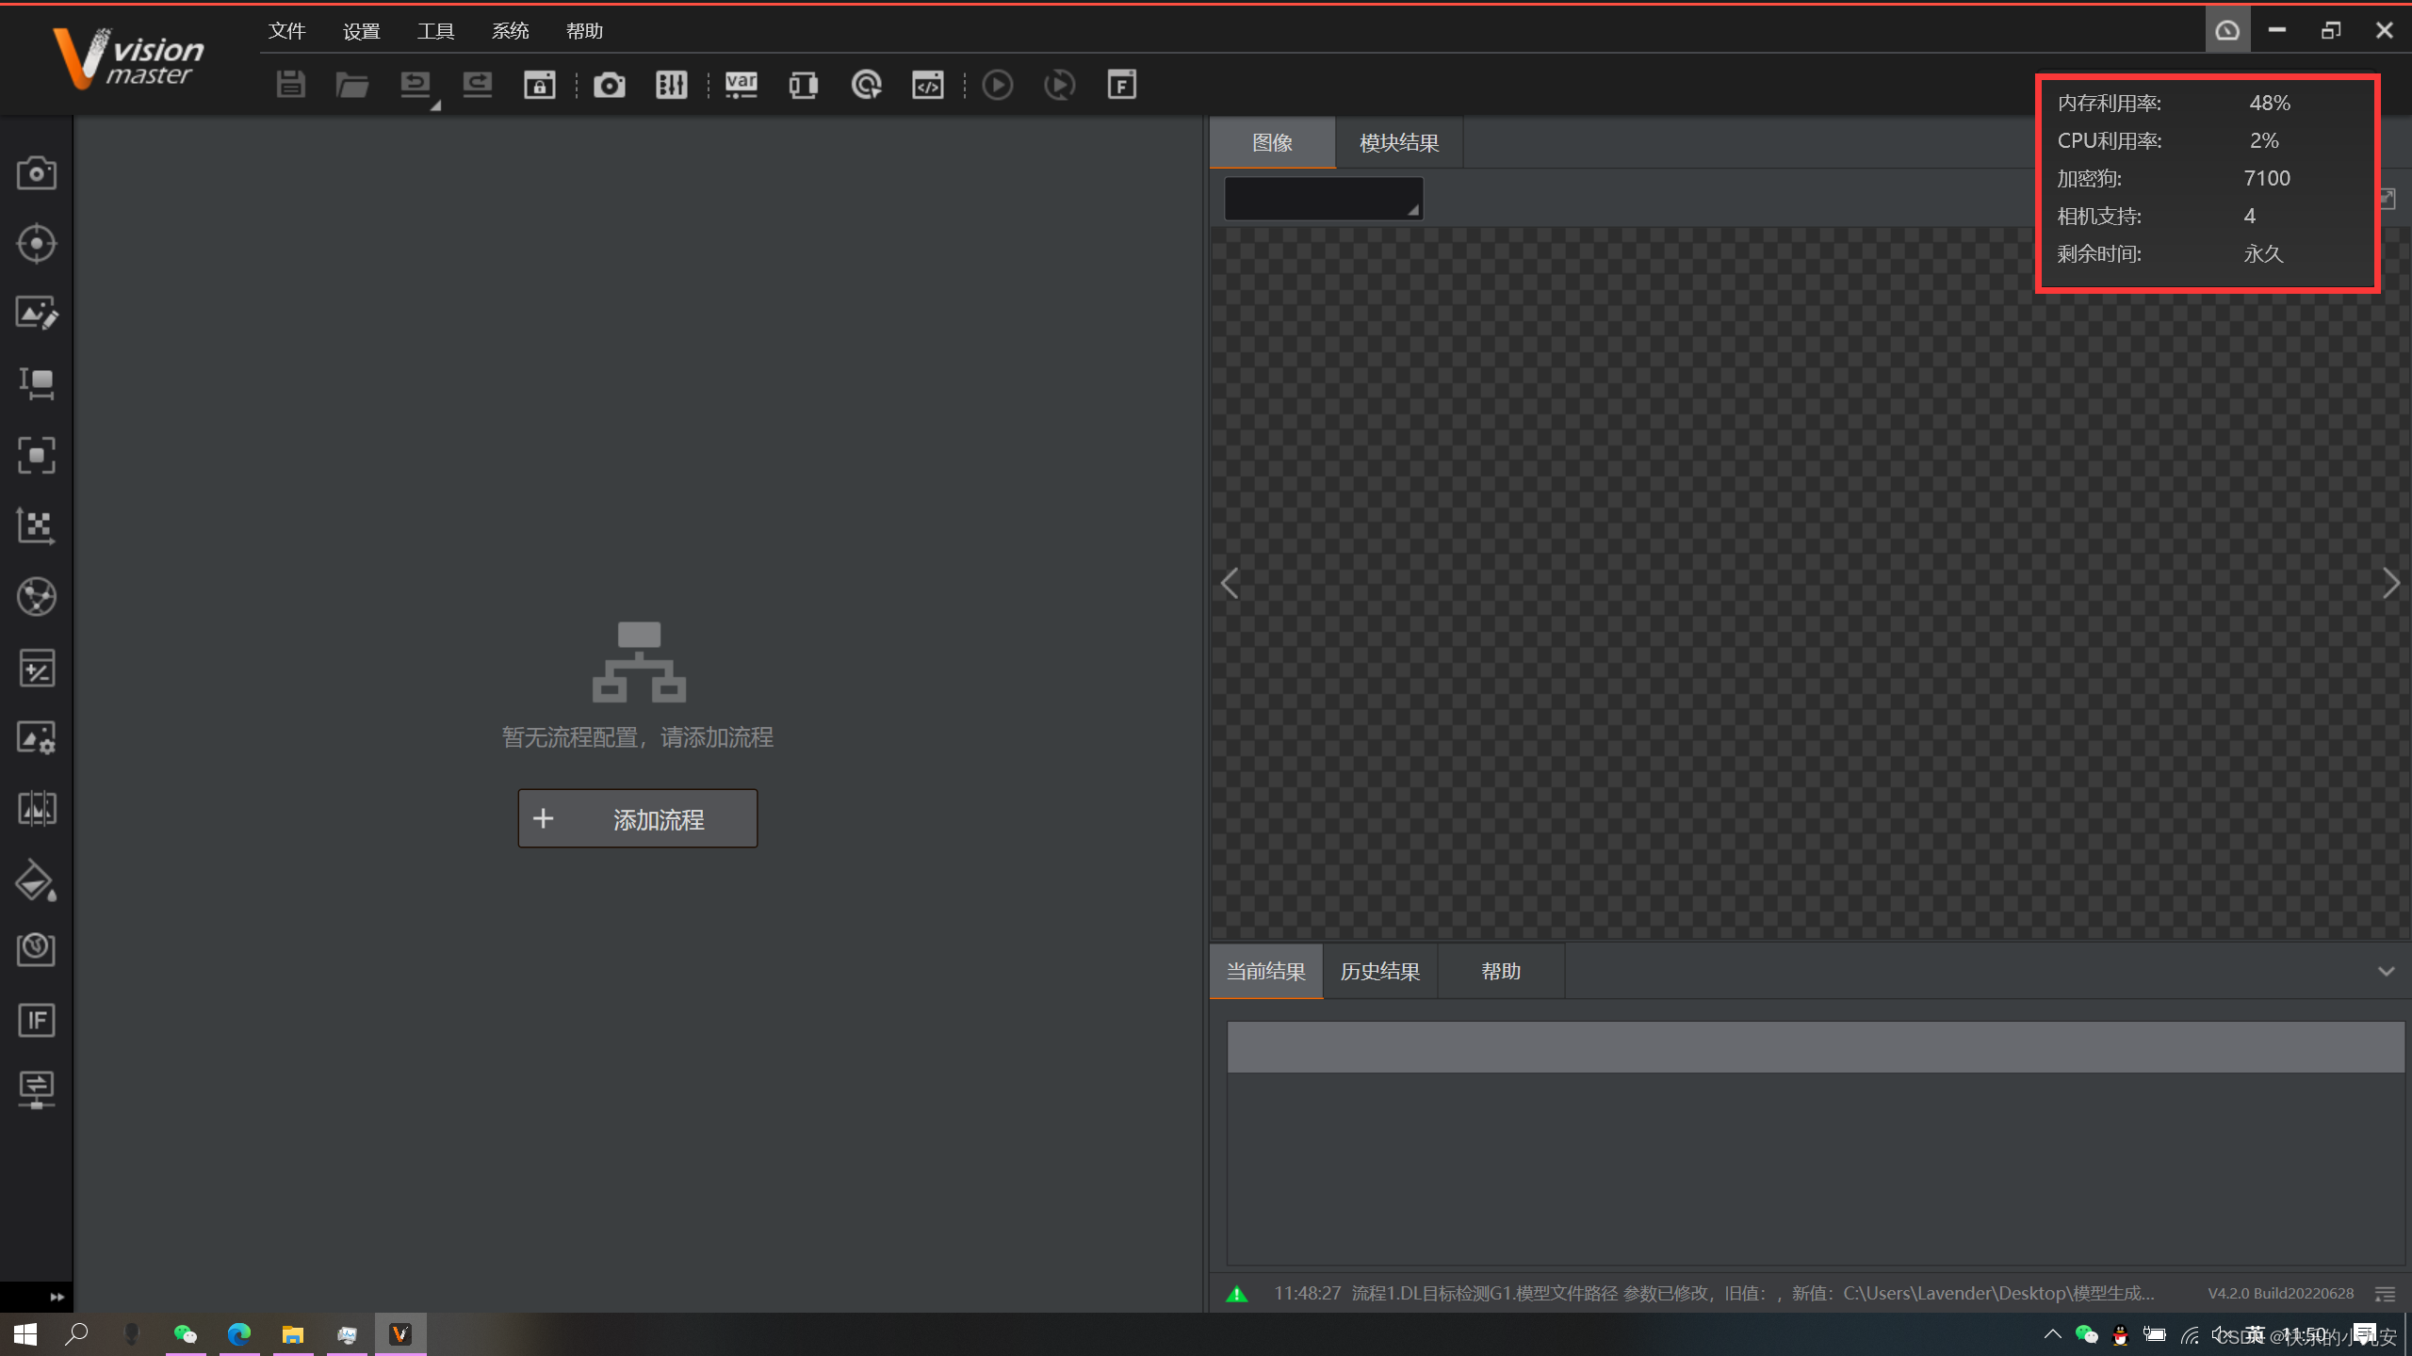Screen dimensions: 2412x1356
Task: Collapse the left sidebar with double-arrow toggle
Action: (57, 1297)
